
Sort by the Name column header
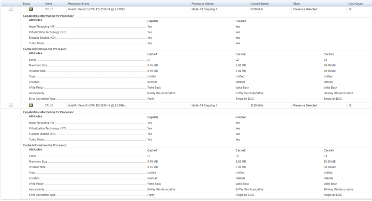(x=48, y=4)
